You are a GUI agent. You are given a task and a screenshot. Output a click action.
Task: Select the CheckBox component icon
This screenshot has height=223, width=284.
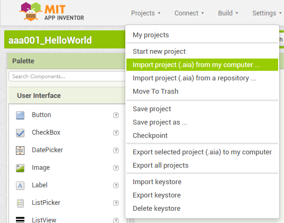point(20,133)
